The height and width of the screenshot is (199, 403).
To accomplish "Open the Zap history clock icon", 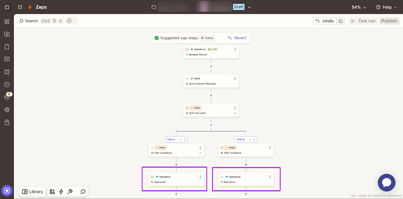I will [7, 85].
